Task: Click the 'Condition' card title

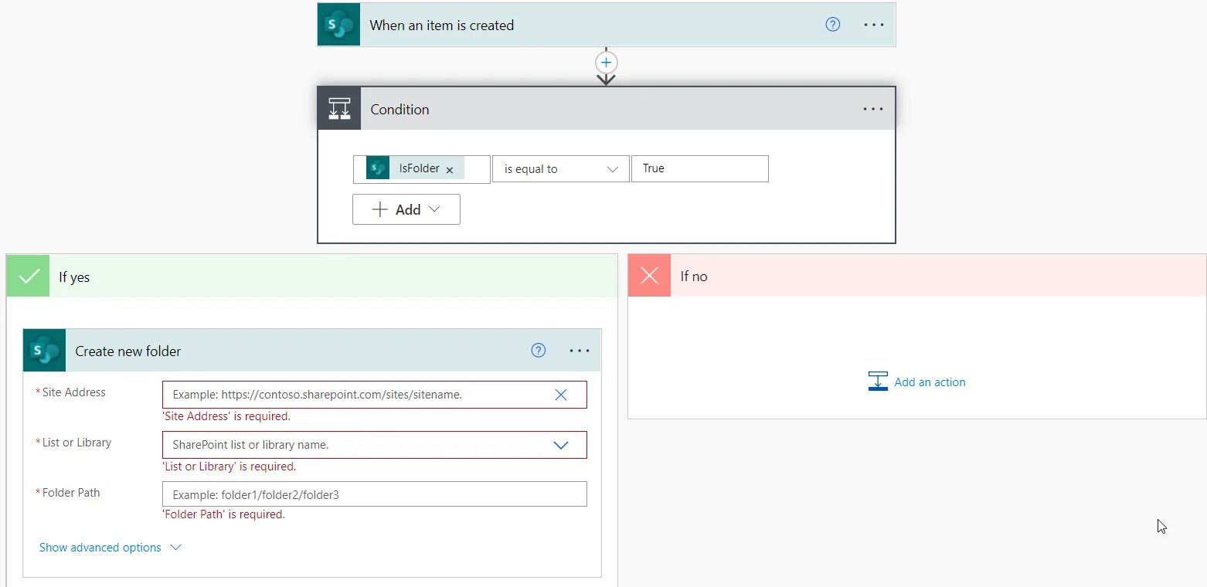Action: (x=399, y=109)
